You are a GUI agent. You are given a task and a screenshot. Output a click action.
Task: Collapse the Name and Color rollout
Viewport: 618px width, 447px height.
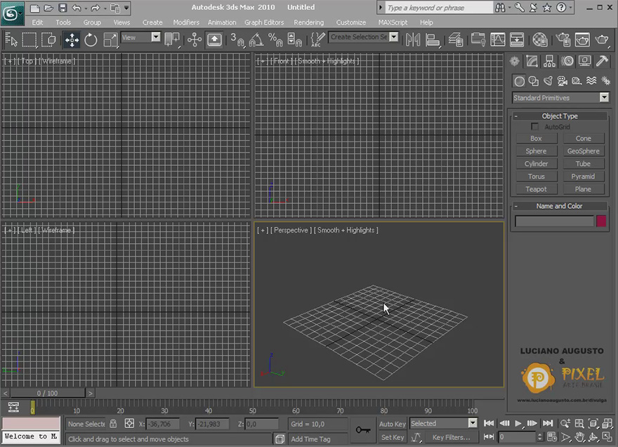(560, 206)
